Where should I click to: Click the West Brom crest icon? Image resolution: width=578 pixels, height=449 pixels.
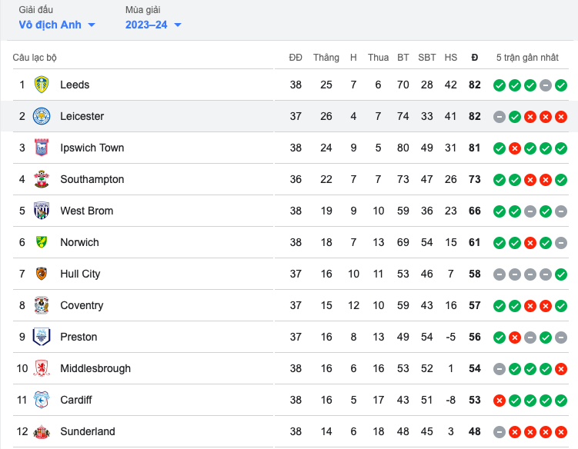click(42, 211)
